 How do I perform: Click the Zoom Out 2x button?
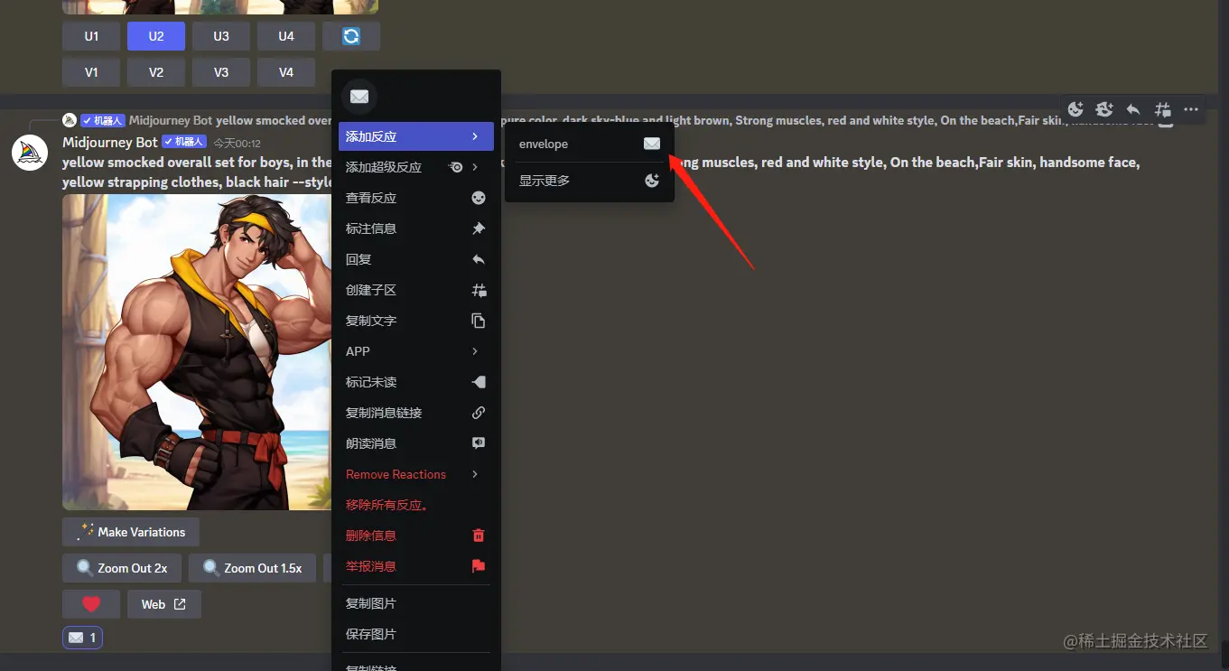(122, 568)
